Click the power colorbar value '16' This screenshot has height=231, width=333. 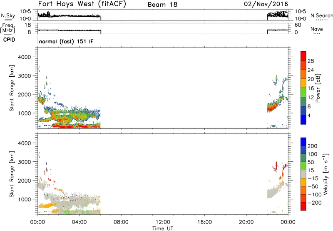[x=311, y=88]
